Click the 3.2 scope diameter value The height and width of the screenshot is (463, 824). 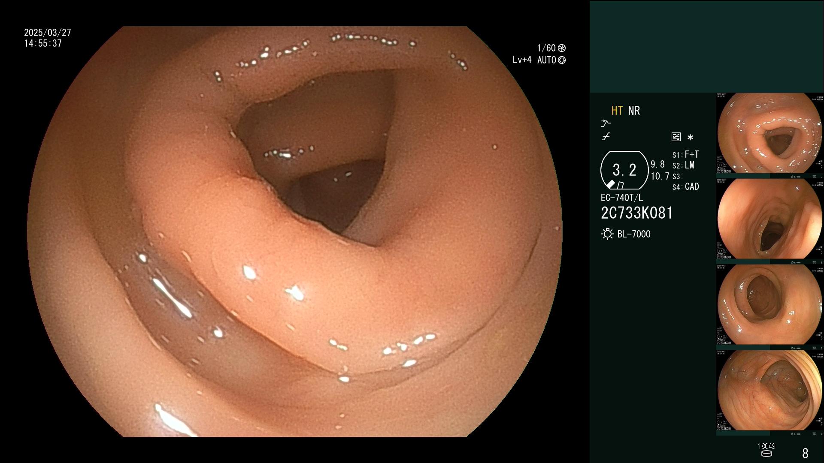click(624, 170)
